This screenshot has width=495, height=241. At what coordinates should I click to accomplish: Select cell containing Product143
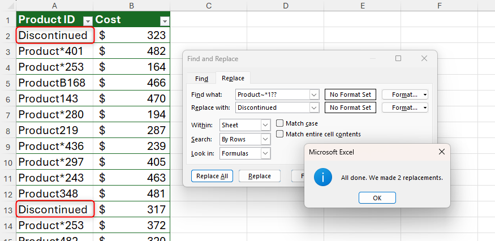click(x=55, y=98)
